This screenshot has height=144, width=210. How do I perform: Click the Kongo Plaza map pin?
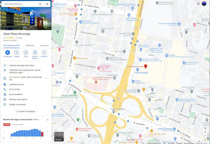(x=141, y=50)
